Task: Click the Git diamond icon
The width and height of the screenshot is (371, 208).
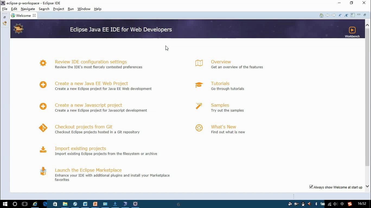Action: pos(43,128)
